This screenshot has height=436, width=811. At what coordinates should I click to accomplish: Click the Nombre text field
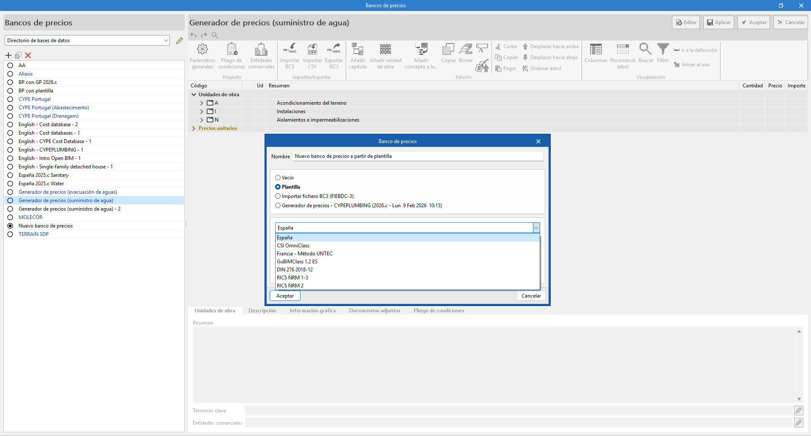pos(418,156)
